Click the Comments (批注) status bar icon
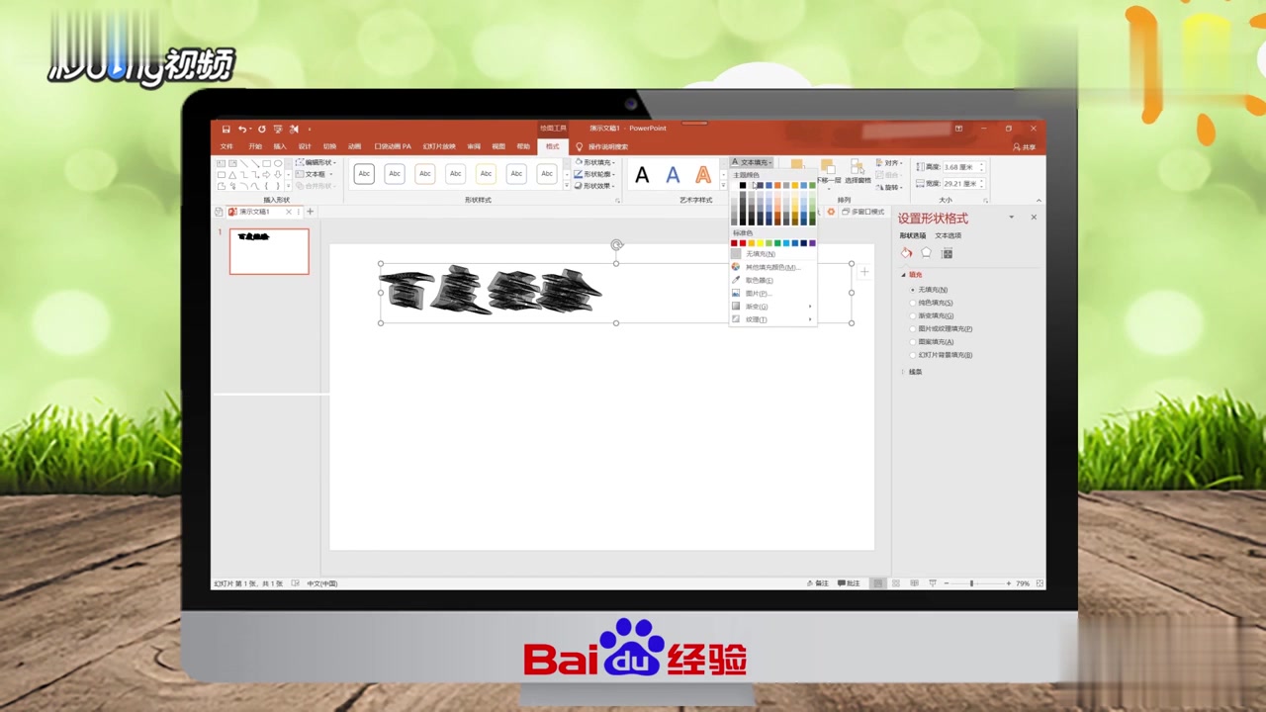 850,583
